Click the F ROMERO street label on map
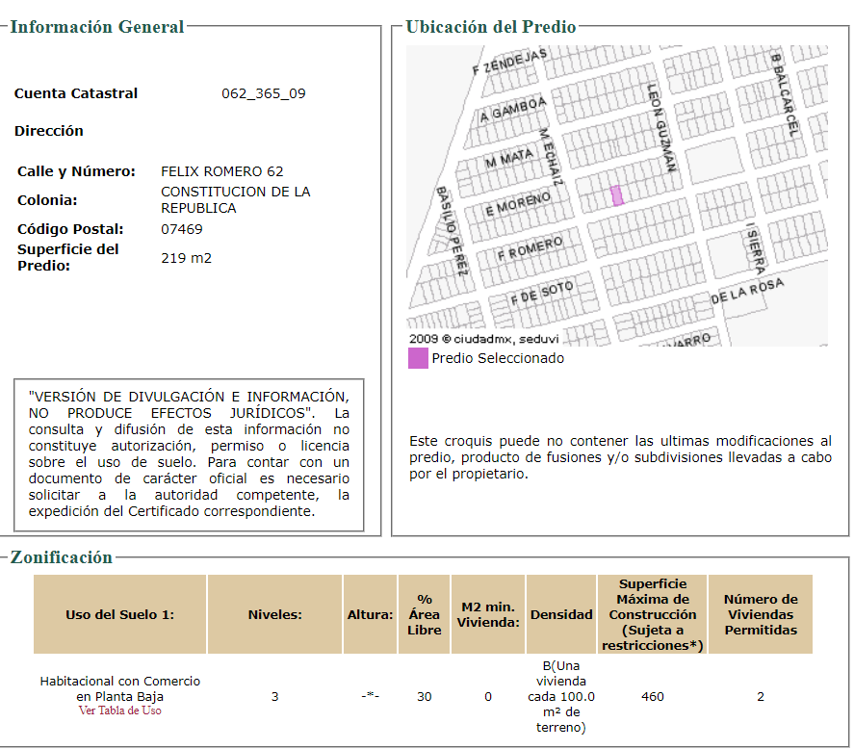Image resolution: width=854 pixels, height=749 pixels. (x=530, y=247)
